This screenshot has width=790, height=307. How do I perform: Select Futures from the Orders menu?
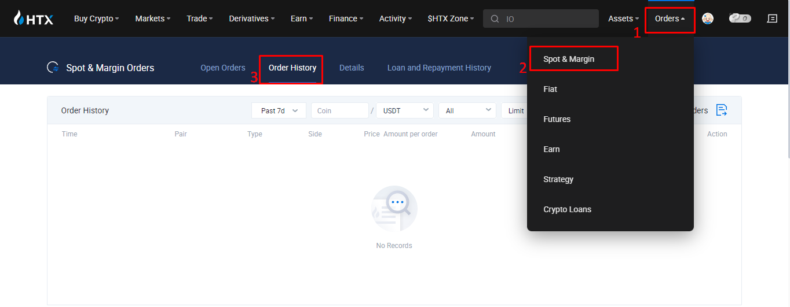pyautogui.click(x=557, y=119)
